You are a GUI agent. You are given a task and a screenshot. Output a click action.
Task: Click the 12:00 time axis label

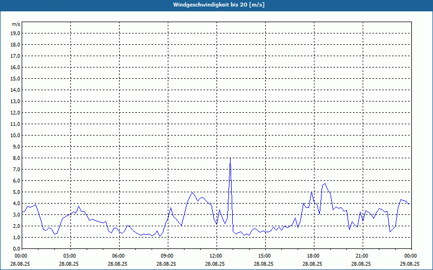pyautogui.click(x=216, y=256)
